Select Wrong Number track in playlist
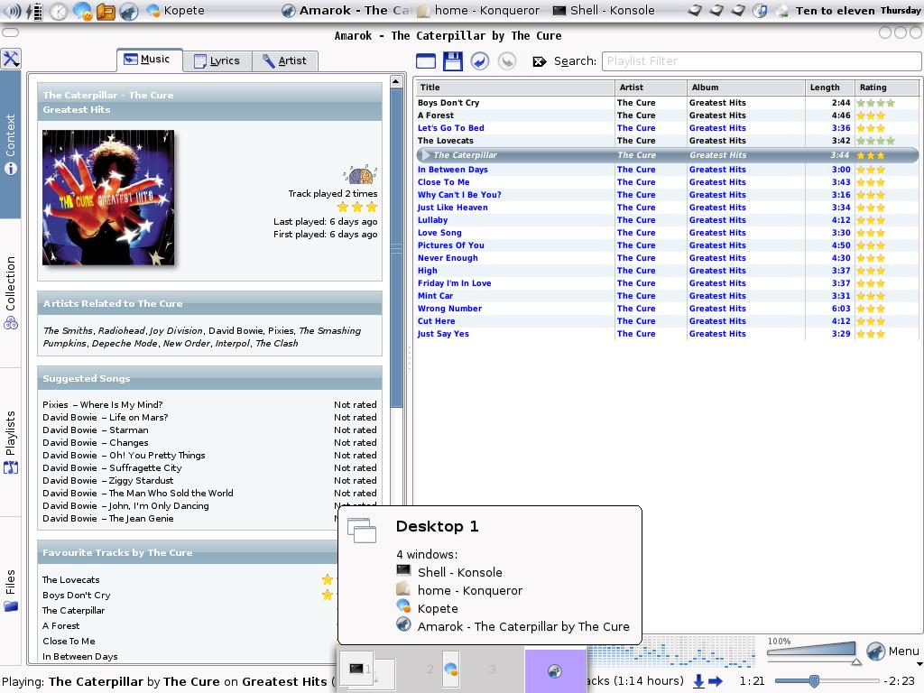The height and width of the screenshot is (693, 924). pyautogui.click(x=449, y=309)
